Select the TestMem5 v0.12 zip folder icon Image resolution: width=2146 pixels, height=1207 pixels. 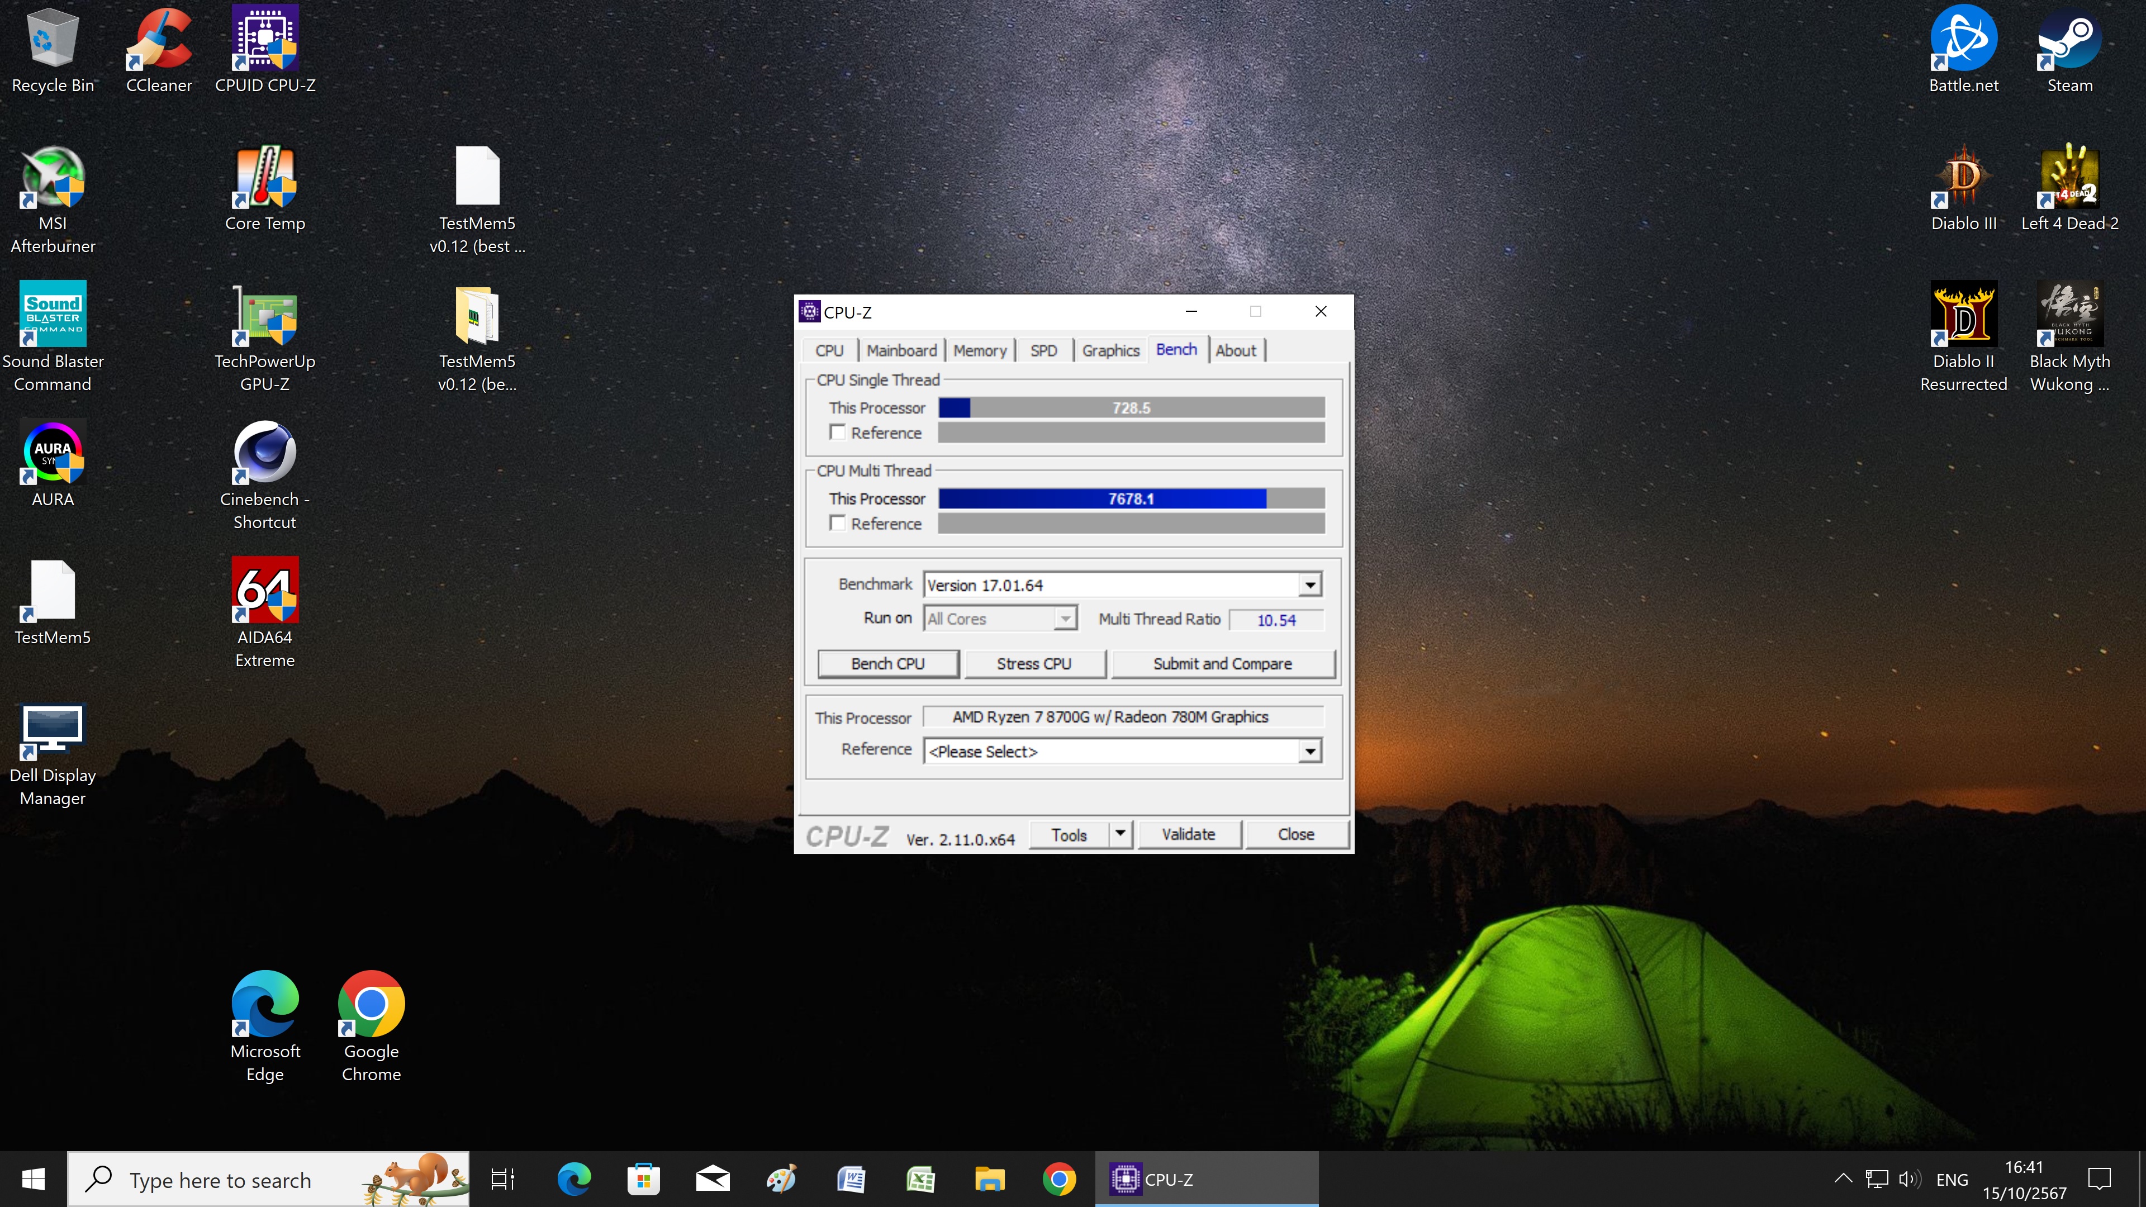click(x=477, y=338)
